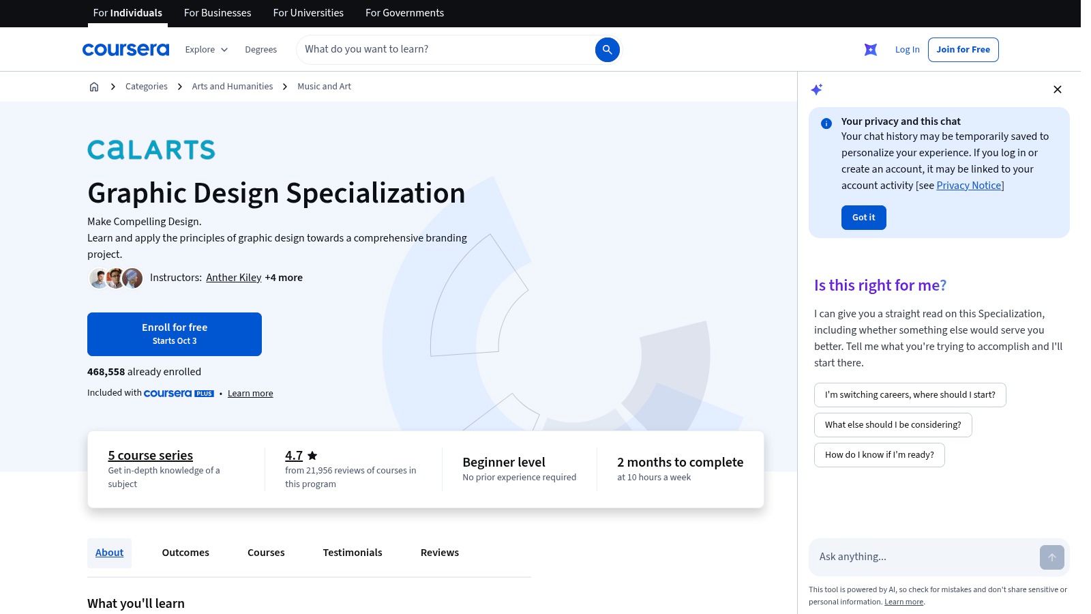The image size is (1091, 614).
Task: Click Got it in privacy notice
Action: tap(864, 218)
